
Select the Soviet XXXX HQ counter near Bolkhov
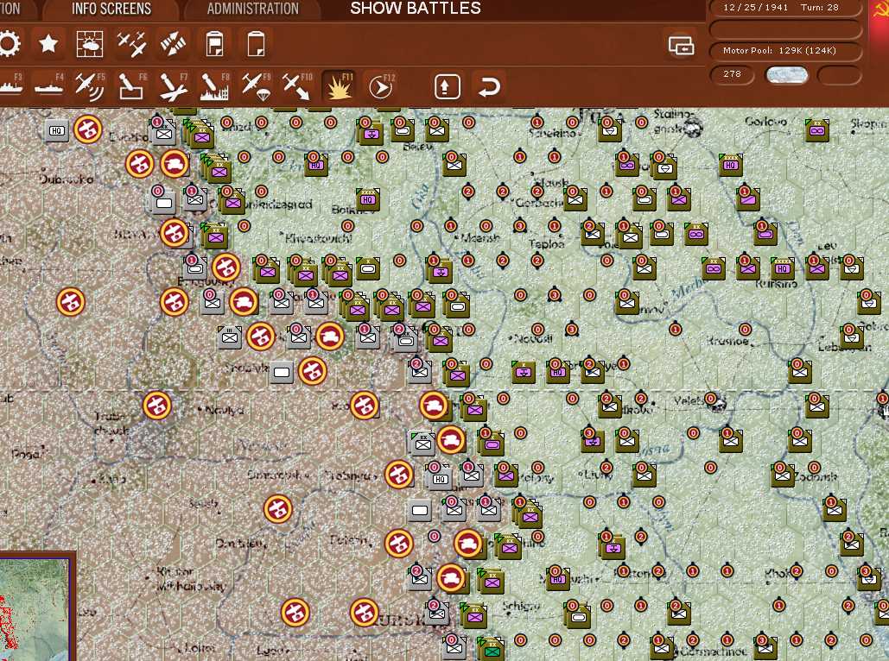pyautogui.click(x=368, y=198)
